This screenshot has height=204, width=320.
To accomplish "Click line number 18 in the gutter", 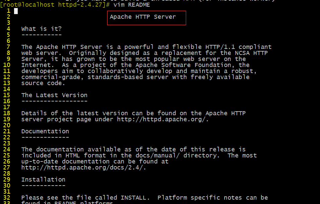I will (x=7, y=113).
